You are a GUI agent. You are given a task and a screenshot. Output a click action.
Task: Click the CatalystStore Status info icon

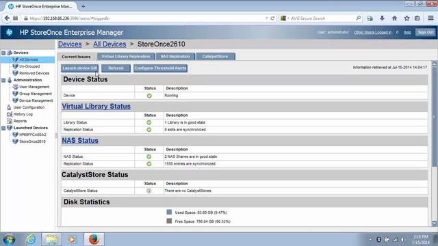[x=149, y=191]
